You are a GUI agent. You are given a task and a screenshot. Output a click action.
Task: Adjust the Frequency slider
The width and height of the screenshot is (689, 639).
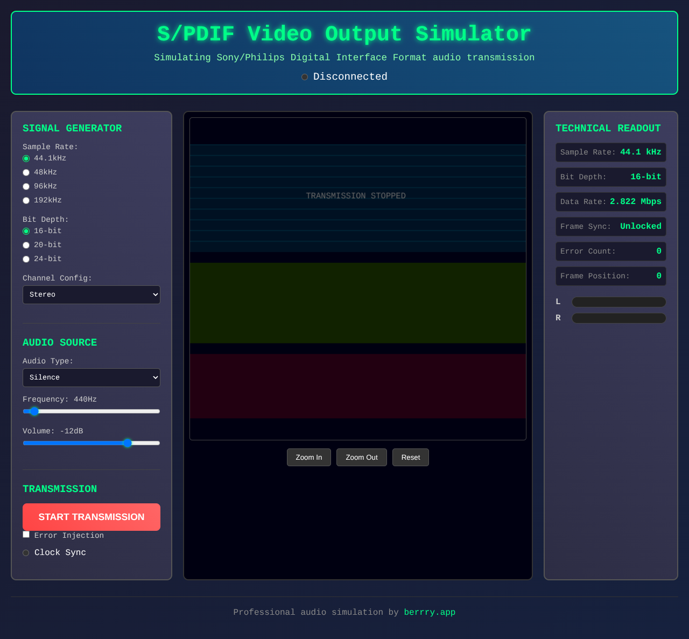(x=34, y=411)
